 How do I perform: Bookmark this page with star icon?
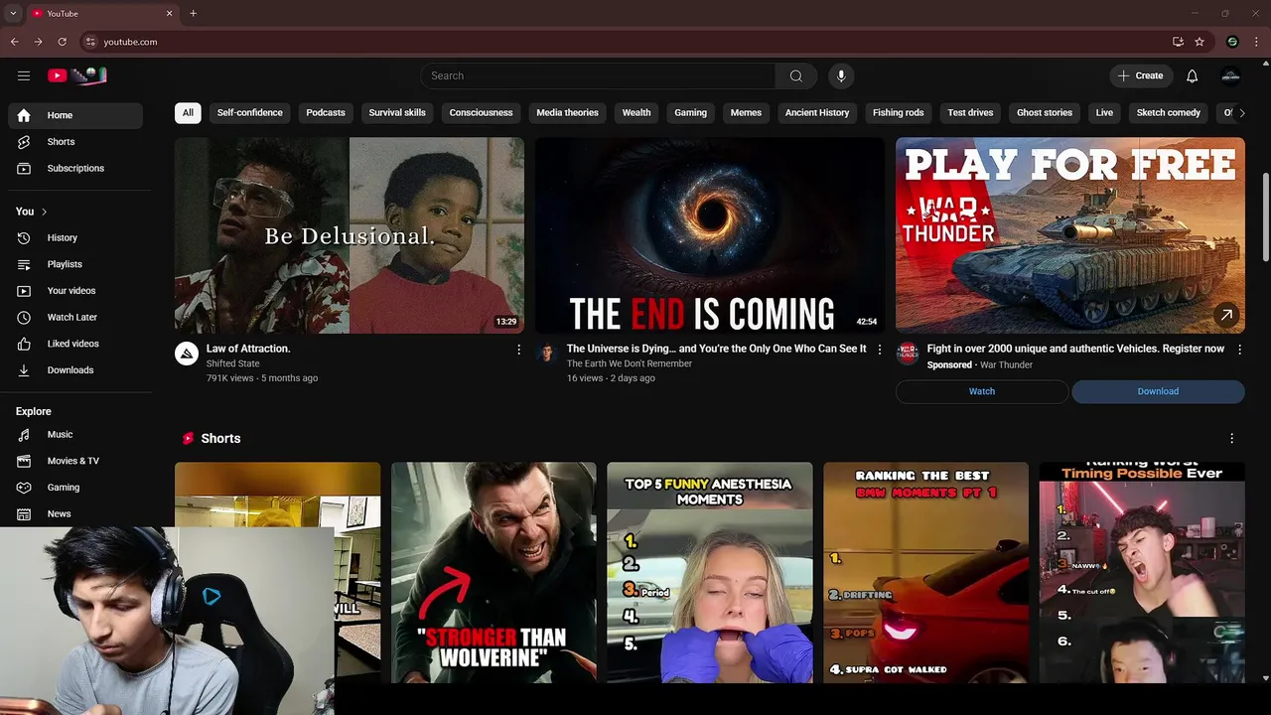tap(1200, 42)
